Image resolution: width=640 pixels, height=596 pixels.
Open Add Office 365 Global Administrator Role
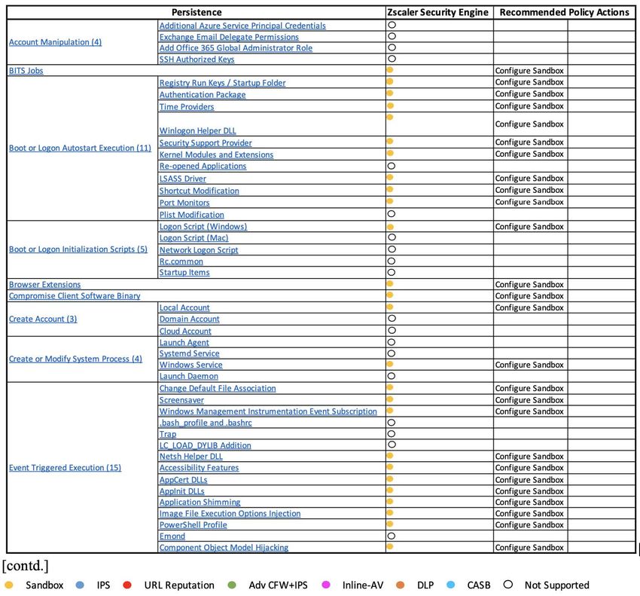[236, 48]
